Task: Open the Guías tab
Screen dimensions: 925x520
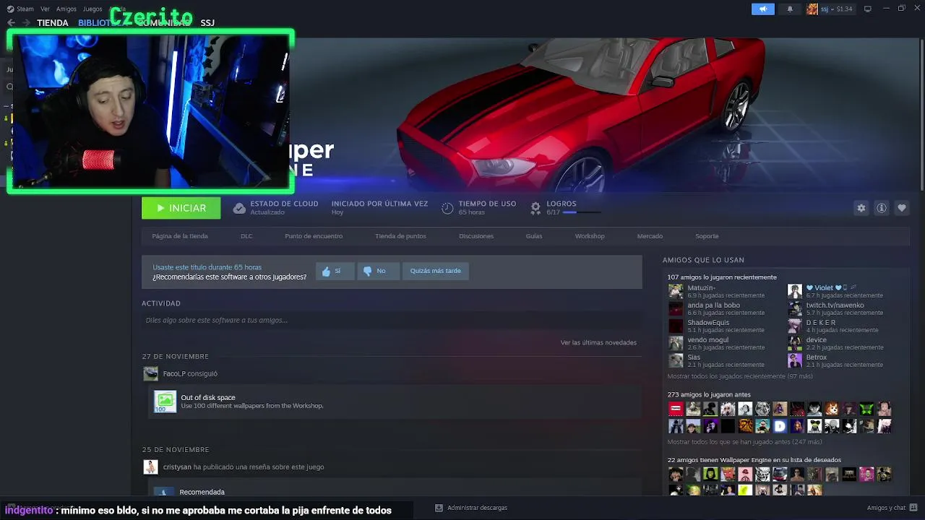Action: coord(534,236)
